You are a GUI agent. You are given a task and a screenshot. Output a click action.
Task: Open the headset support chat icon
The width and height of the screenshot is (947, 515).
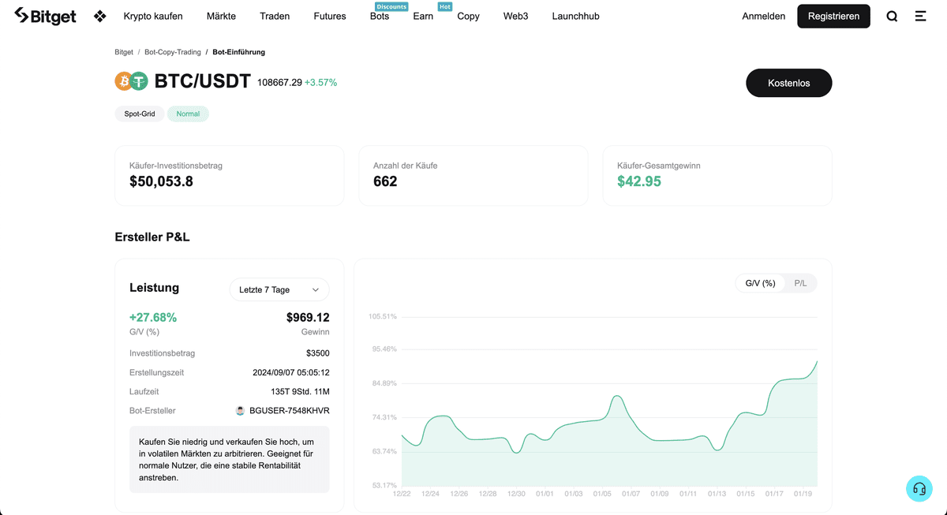919,489
